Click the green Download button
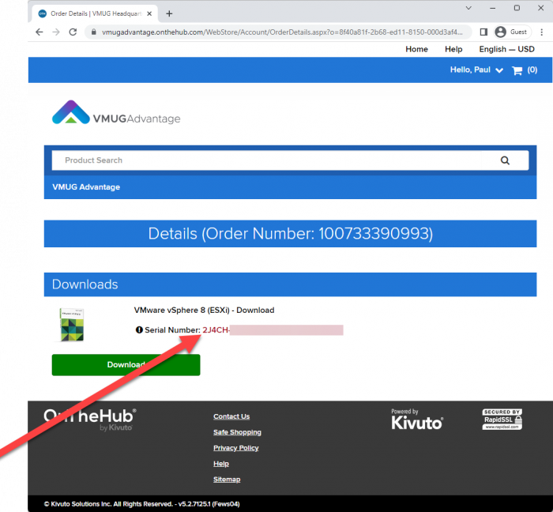The image size is (553, 512). click(x=126, y=365)
